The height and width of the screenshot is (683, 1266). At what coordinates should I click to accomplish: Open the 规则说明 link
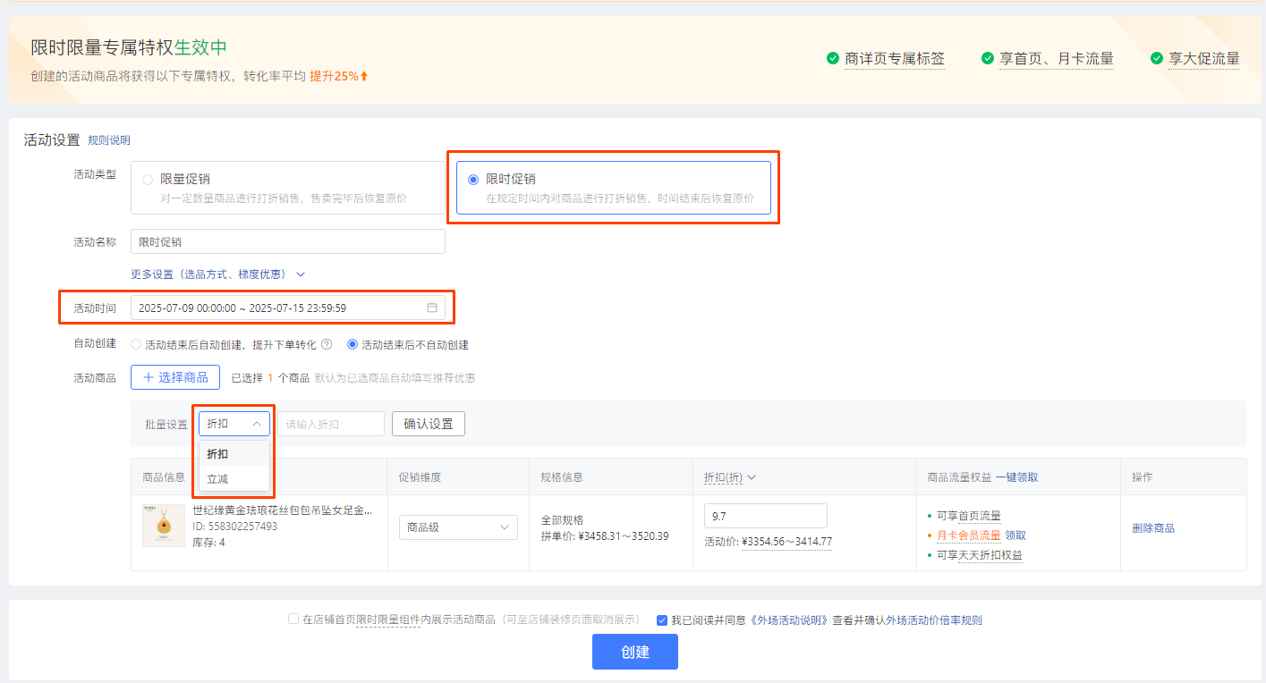click(109, 140)
